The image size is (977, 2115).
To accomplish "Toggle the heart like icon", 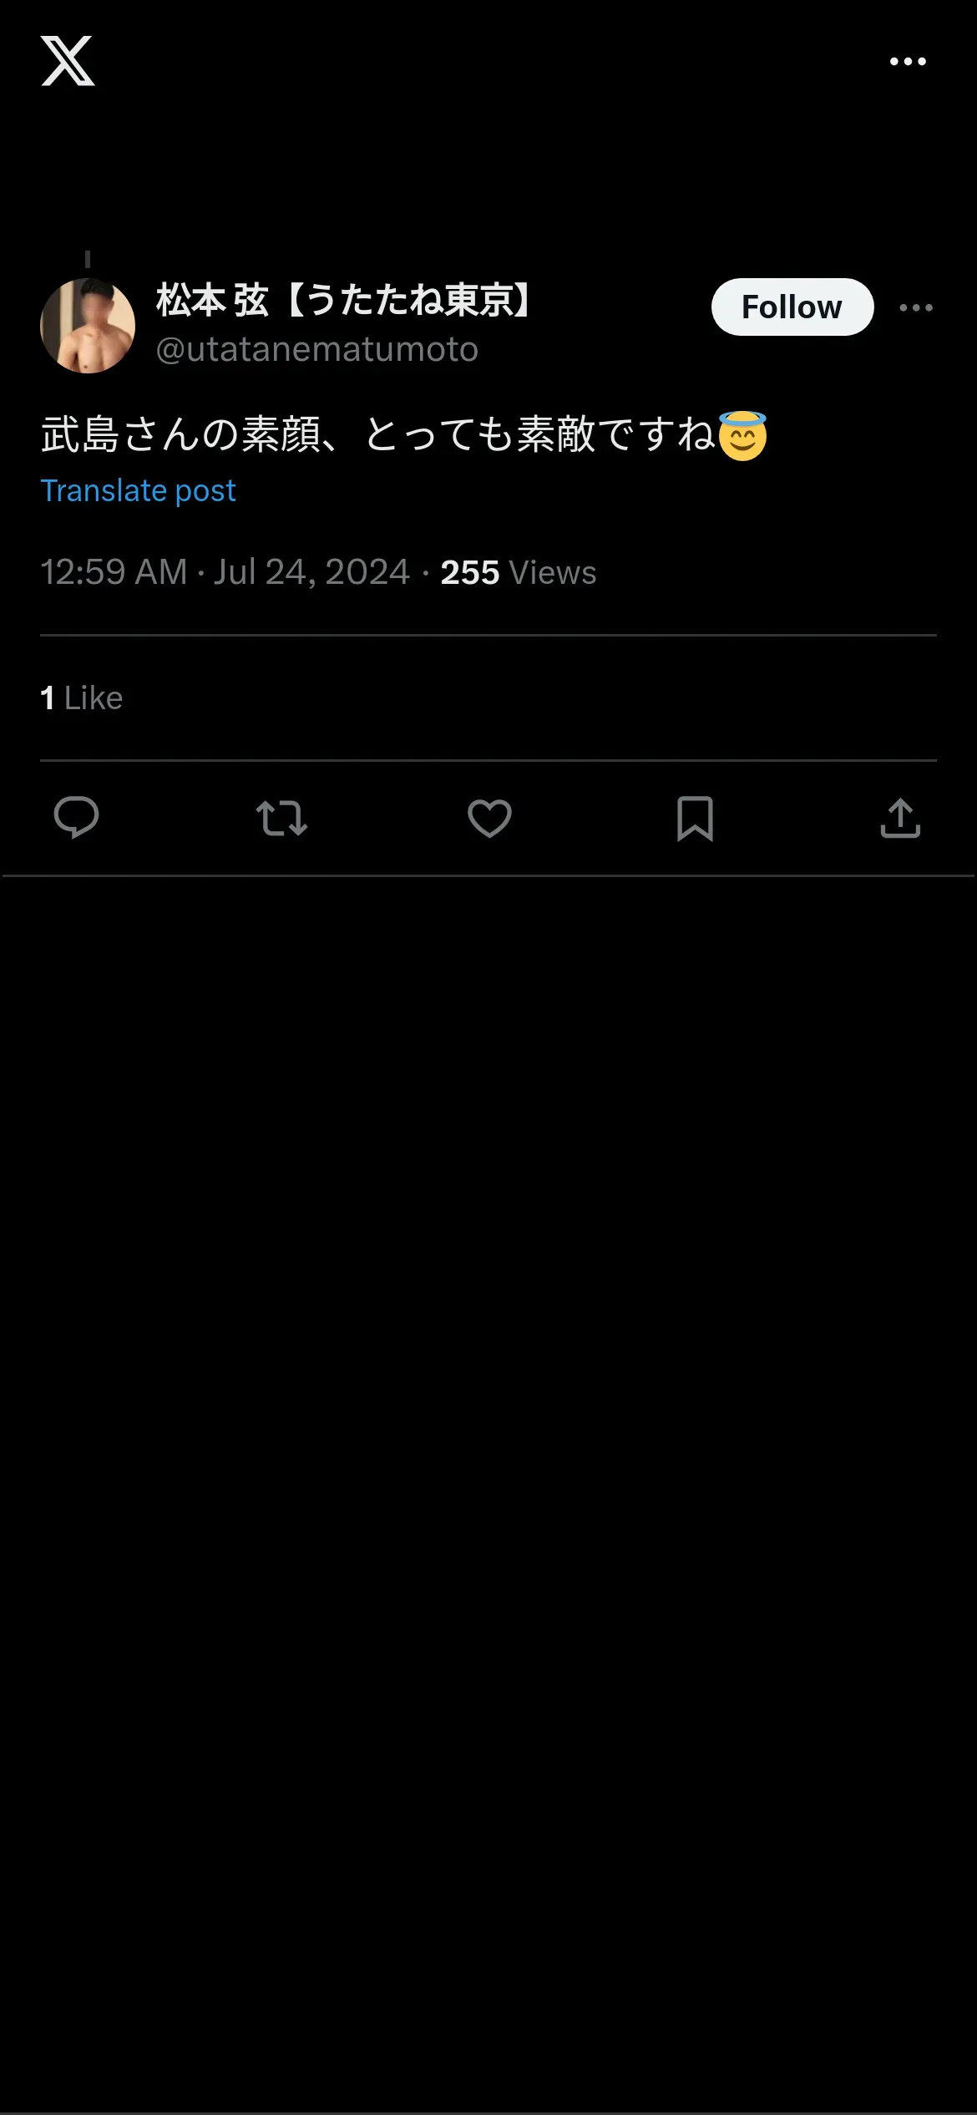I will 489,818.
